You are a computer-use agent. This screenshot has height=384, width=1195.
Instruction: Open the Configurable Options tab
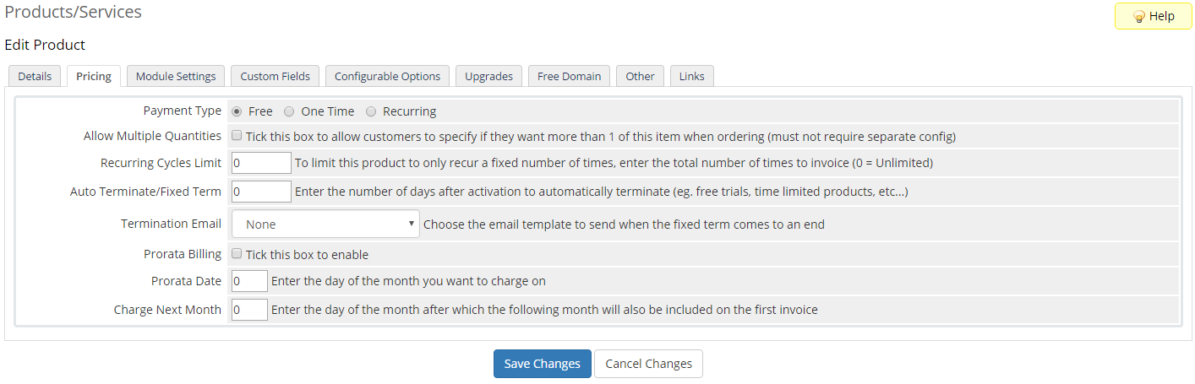[387, 76]
